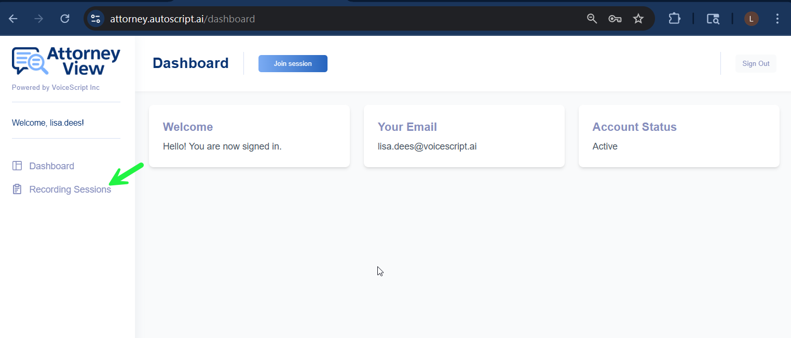This screenshot has height=338, width=791.
Task: Click the tab search icon in toolbar
Action: (x=713, y=19)
